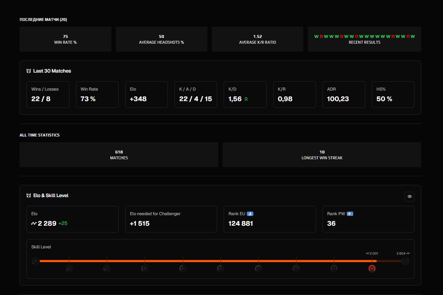Click the first green W in Recent Results
The image size is (443, 295).
point(316,36)
